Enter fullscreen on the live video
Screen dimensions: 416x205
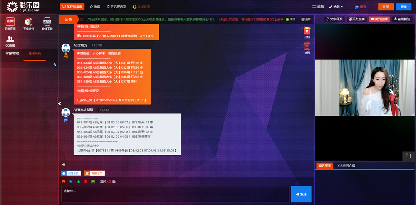tap(408, 156)
